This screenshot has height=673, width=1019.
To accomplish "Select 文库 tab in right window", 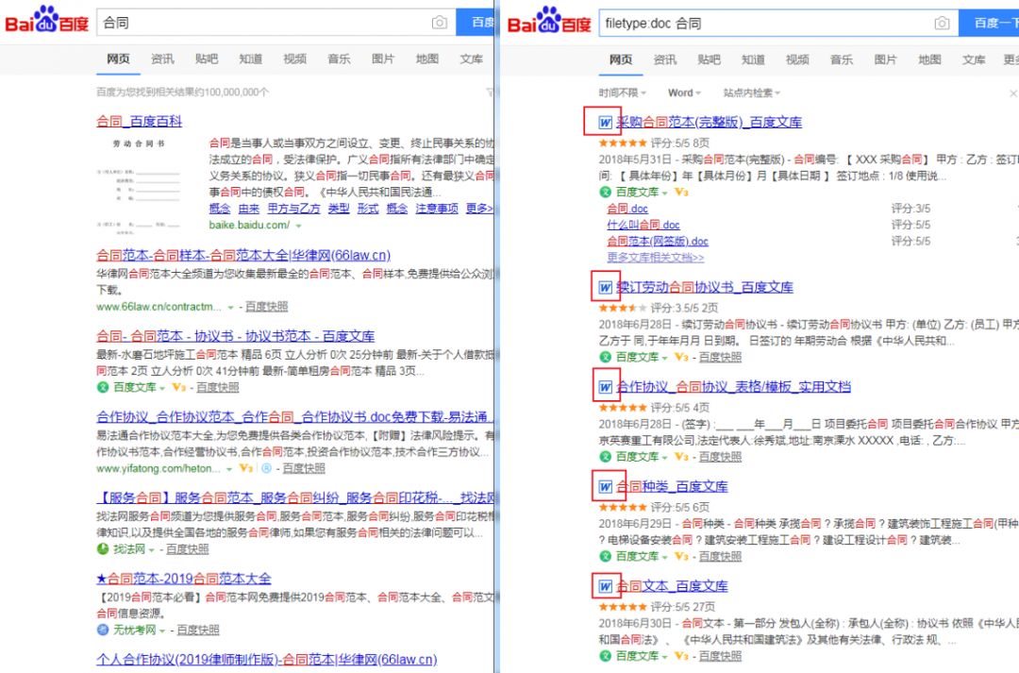I will tap(974, 59).
